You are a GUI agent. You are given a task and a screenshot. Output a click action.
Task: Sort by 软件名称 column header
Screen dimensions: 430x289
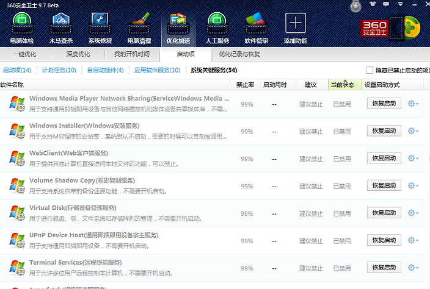(x=115, y=85)
